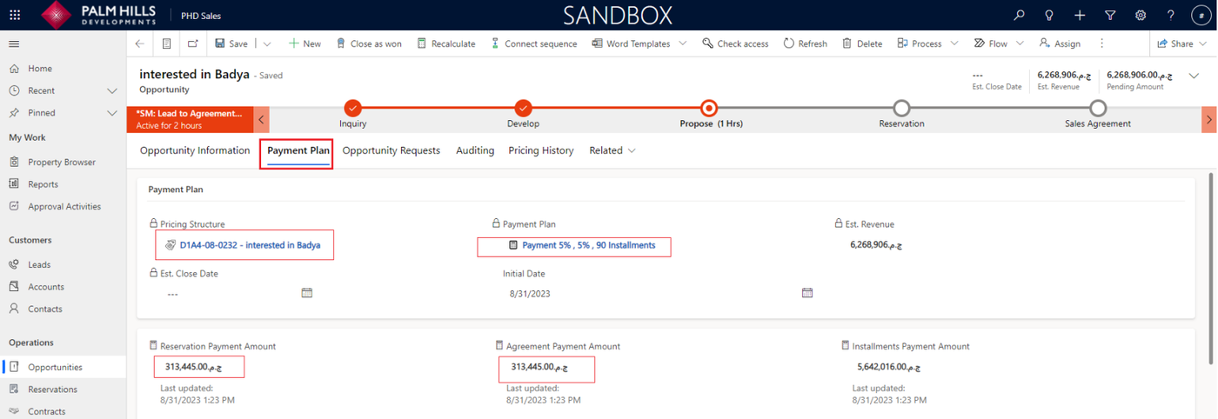The image size is (1218, 419).
Task: Move process stages right with arrow
Action: click(x=1209, y=119)
